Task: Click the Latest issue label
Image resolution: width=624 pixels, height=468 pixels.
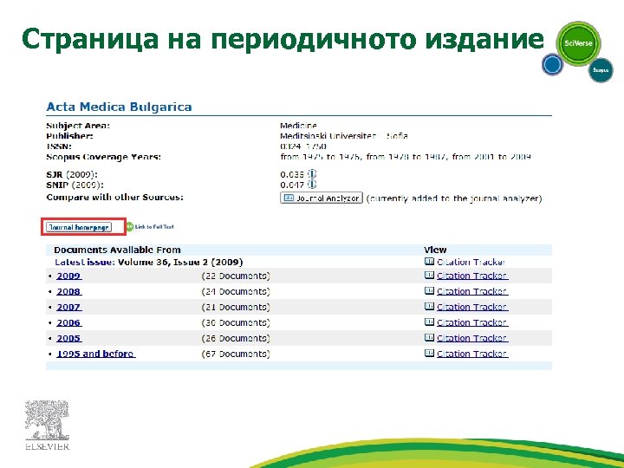Action: [x=85, y=262]
